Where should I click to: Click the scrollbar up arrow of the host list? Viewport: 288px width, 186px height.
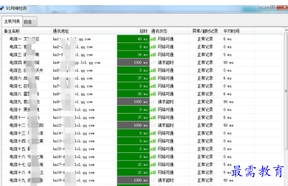click(286, 30)
